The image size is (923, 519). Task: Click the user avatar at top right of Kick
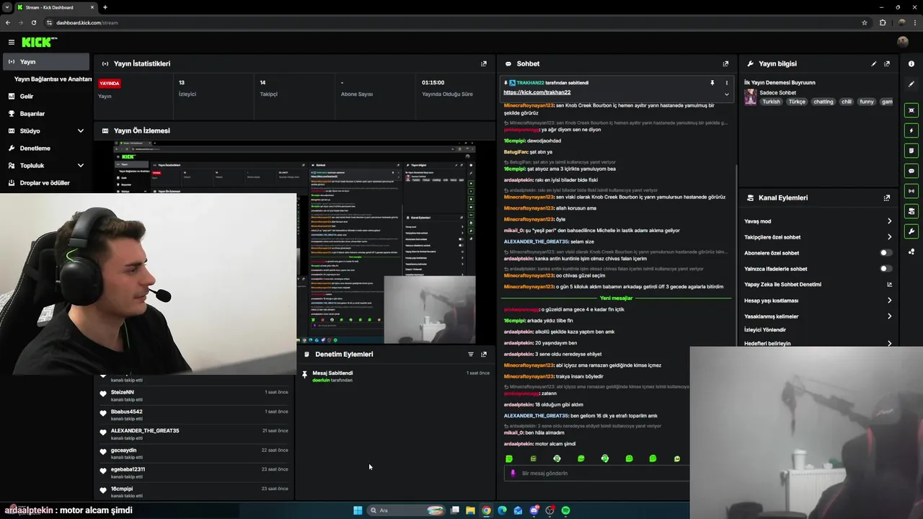pos(902,43)
